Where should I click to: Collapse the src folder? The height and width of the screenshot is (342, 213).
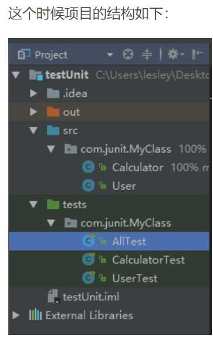pyautogui.click(x=33, y=131)
